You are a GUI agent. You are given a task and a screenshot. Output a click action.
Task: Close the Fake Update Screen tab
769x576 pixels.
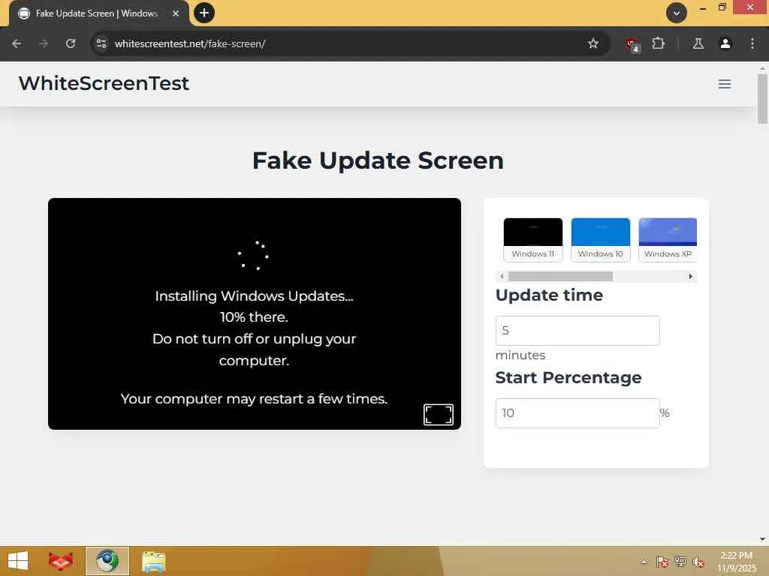[176, 13]
